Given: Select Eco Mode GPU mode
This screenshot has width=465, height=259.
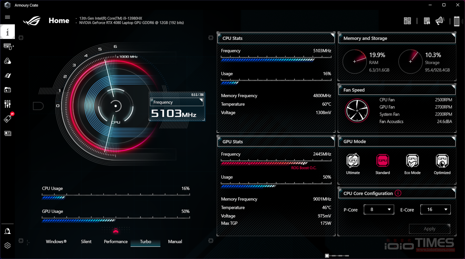Looking at the screenshot, I should pos(412,164).
